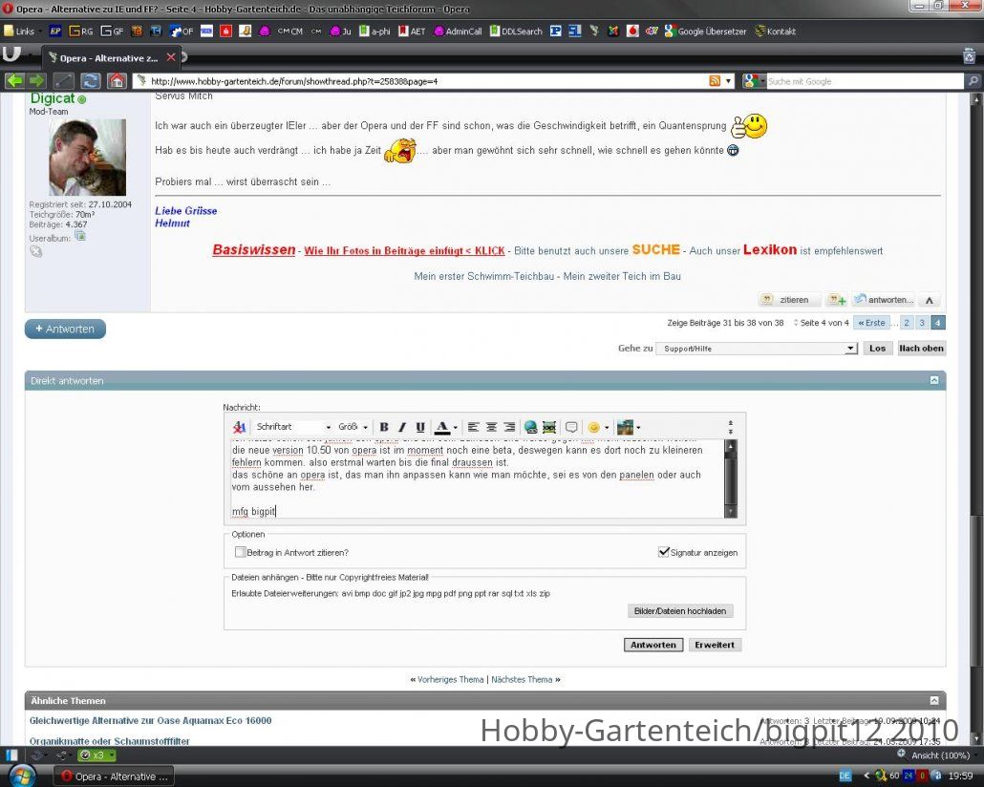Viewport: 984px width, 787px height.
Task: Open the home page icon
Action: (x=117, y=81)
